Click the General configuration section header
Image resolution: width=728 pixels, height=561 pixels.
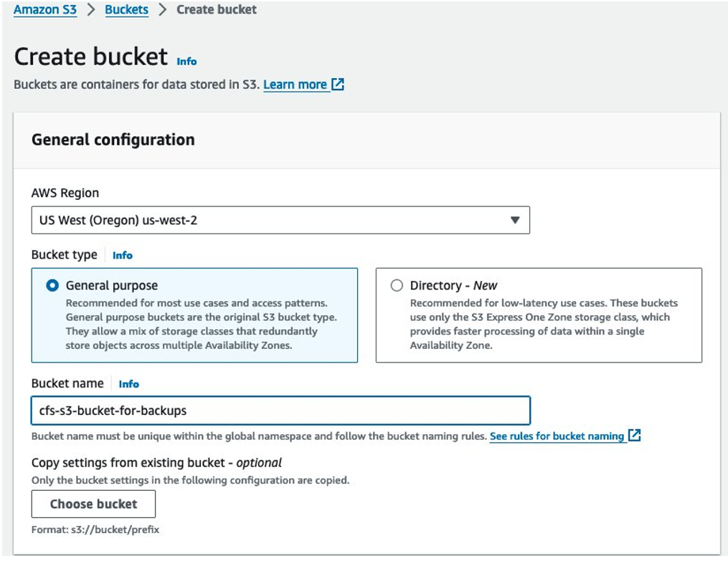click(113, 140)
